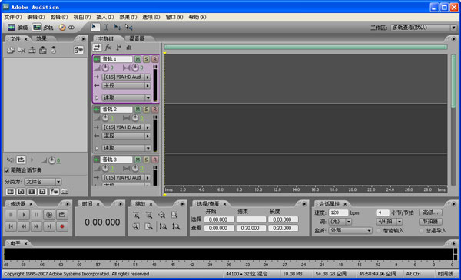The image size is (461, 280).
Task: Click track 1 volume knob
Action: point(105,68)
